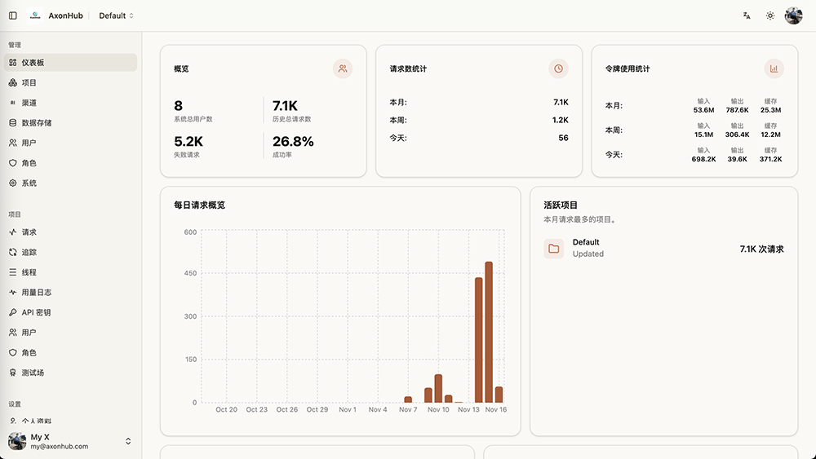Open 系统 system settings

[29, 183]
